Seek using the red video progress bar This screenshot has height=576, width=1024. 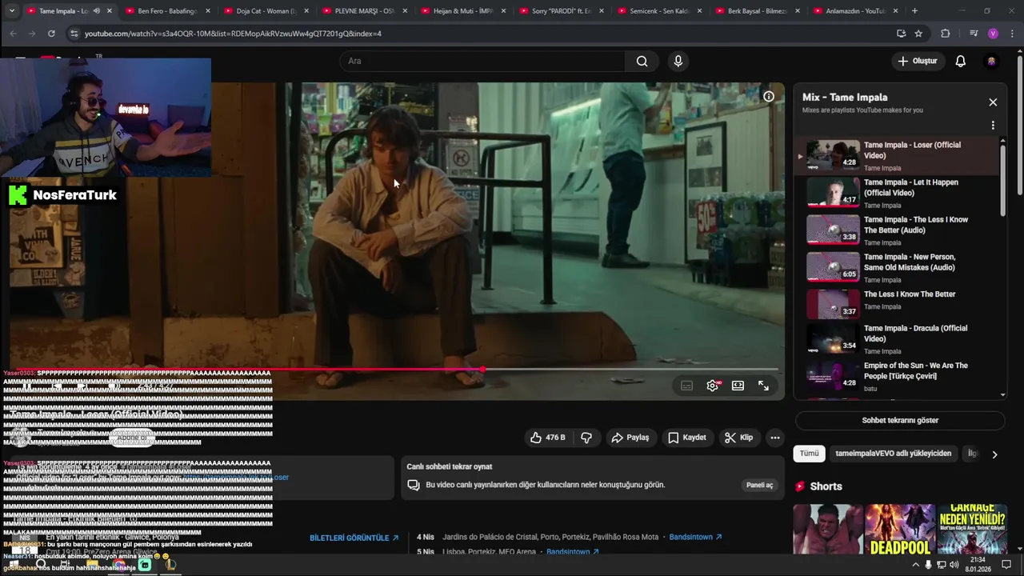394,370
